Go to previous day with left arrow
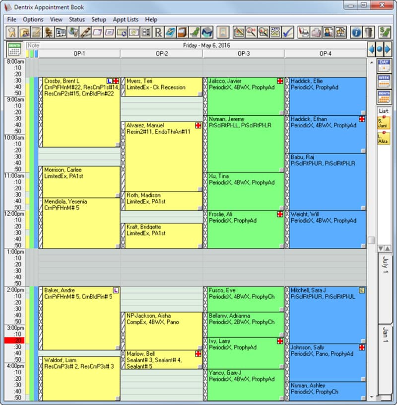Image resolution: width=397 pixels, height=405 pixels. point(371,49)
